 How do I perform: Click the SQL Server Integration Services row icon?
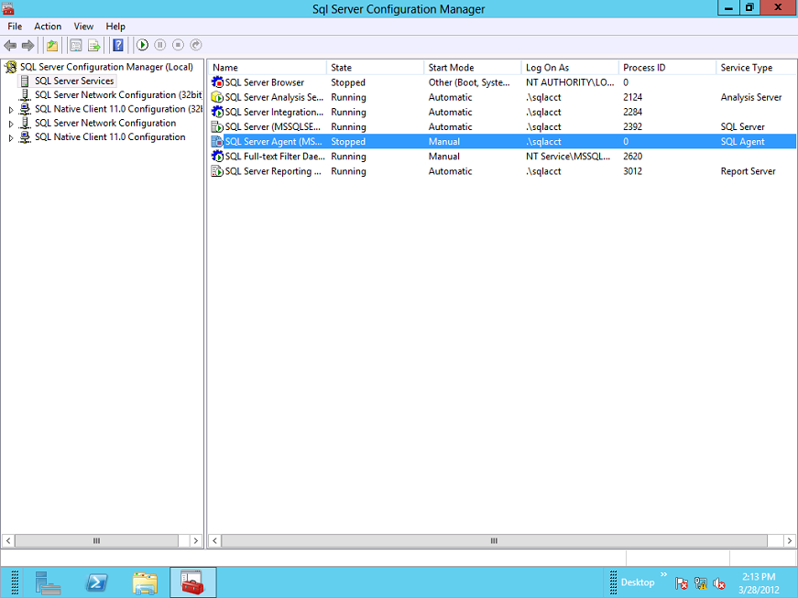tap(217, 112)
